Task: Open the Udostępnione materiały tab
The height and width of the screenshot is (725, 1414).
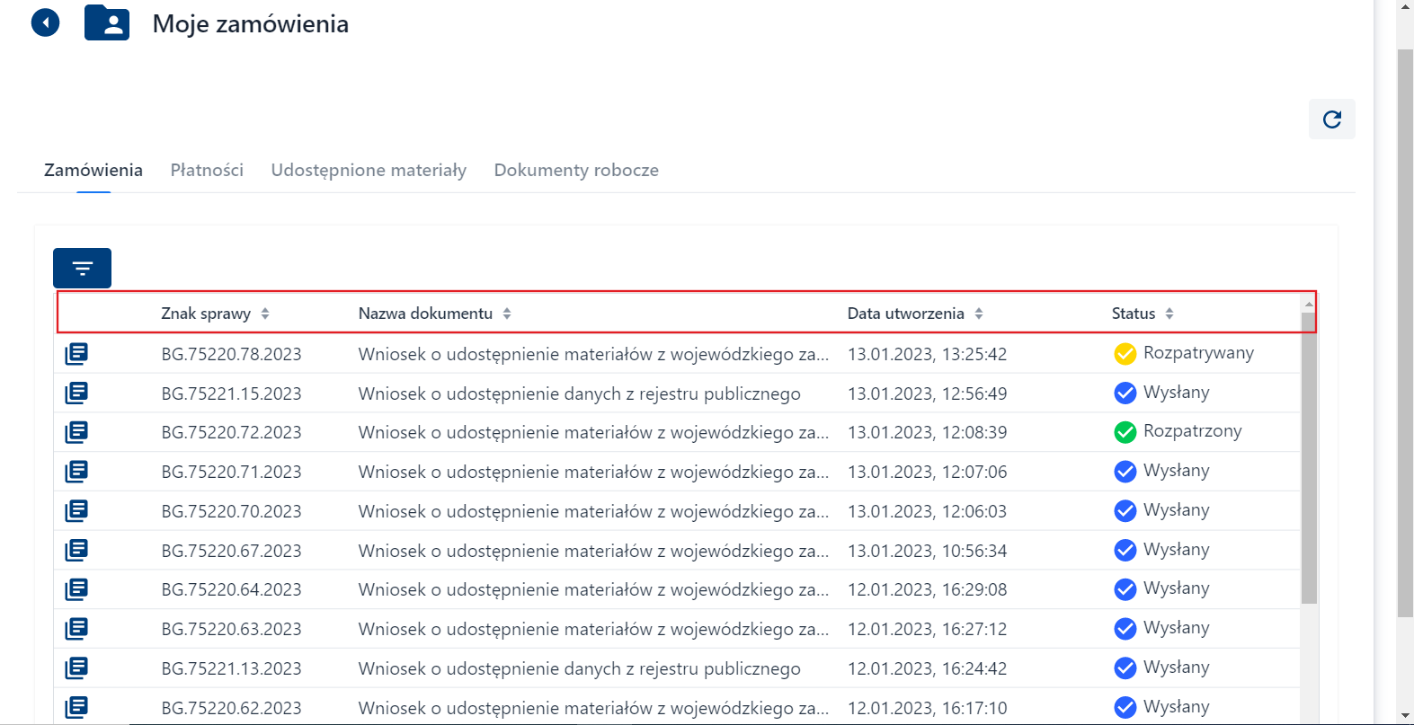Action: (x=369, y=170)
